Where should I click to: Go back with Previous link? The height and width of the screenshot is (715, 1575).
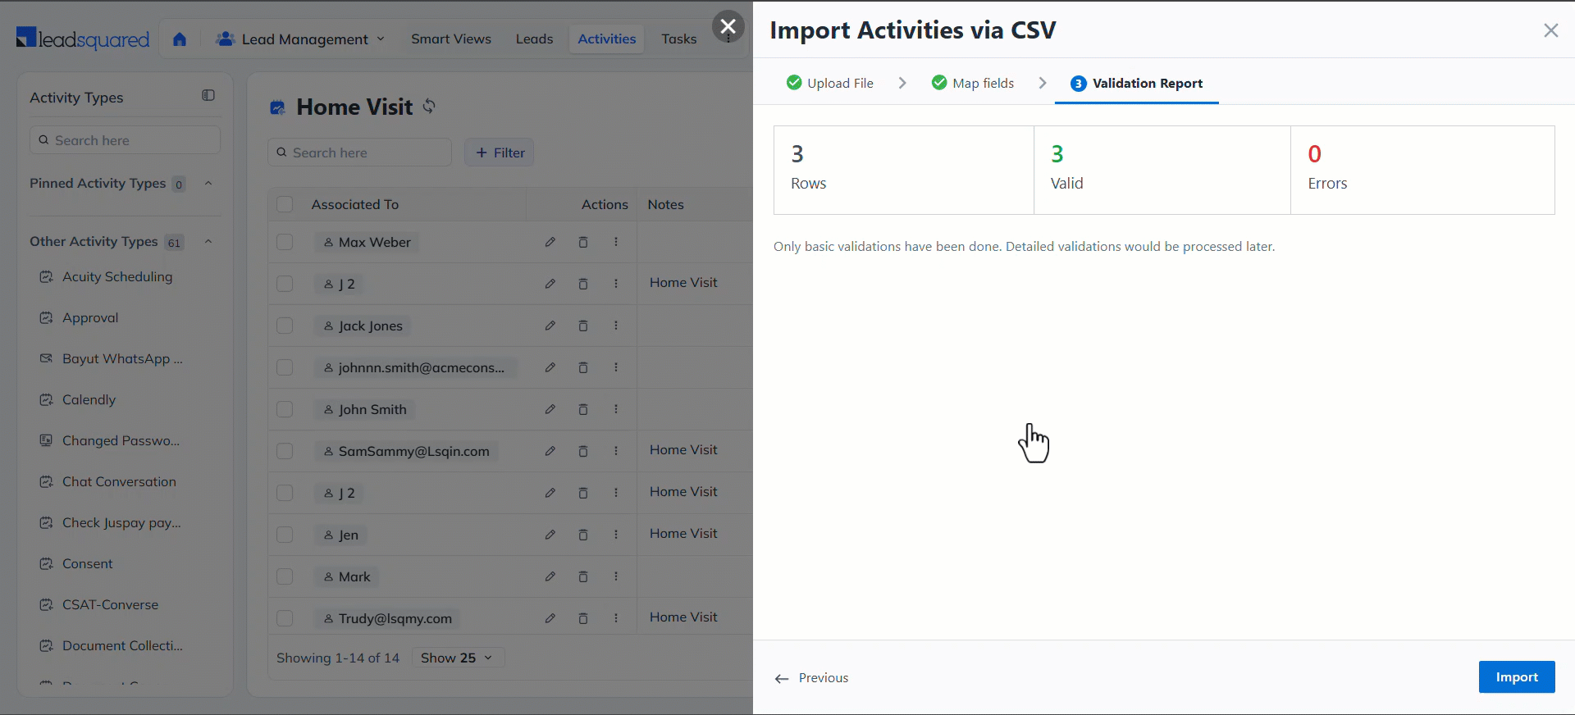pos(812,678)
